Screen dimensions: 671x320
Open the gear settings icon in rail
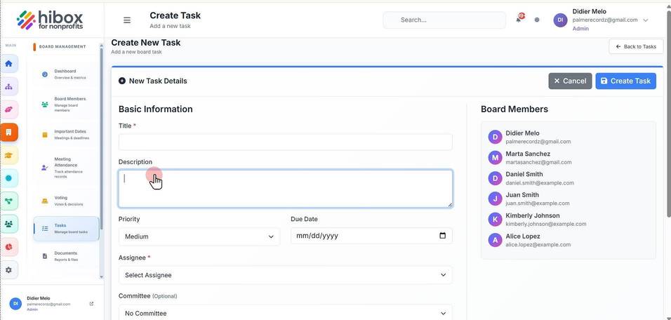coord(8,270)
